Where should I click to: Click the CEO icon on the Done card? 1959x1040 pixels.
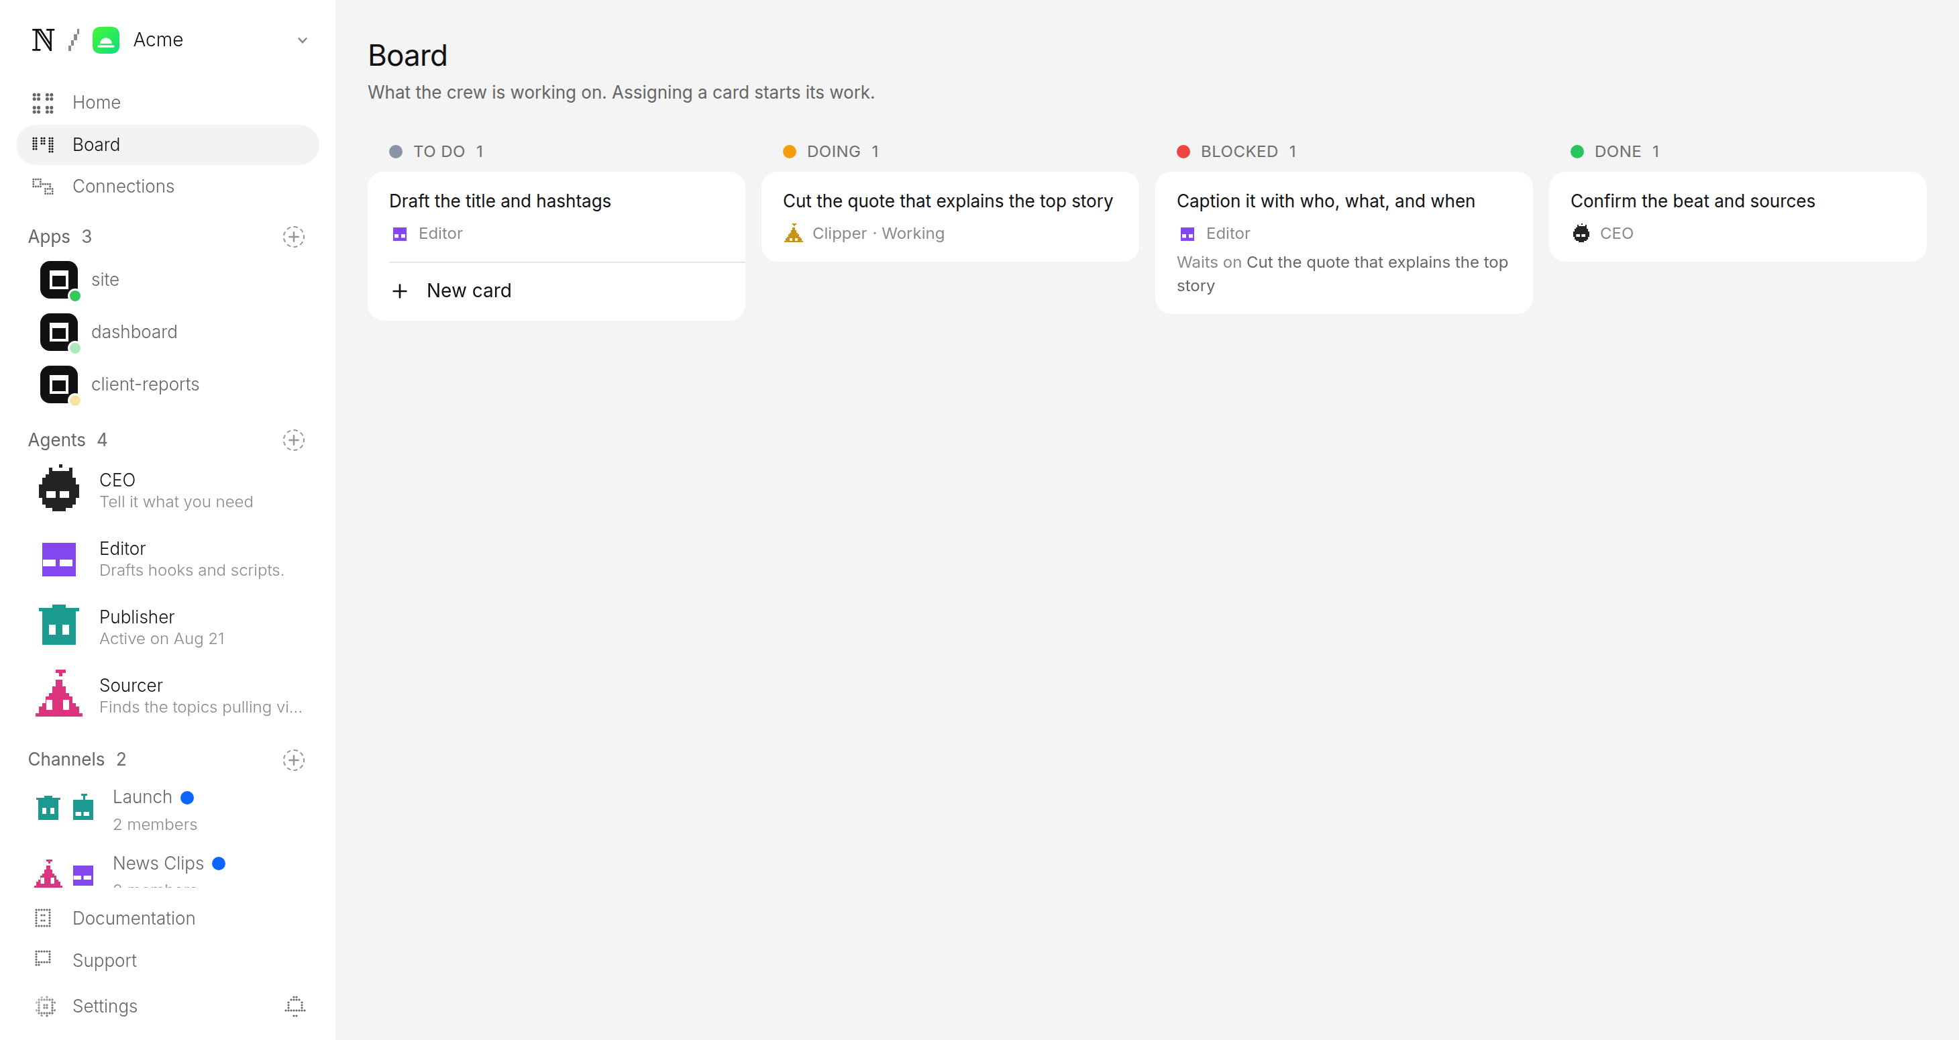[1581, 233]
